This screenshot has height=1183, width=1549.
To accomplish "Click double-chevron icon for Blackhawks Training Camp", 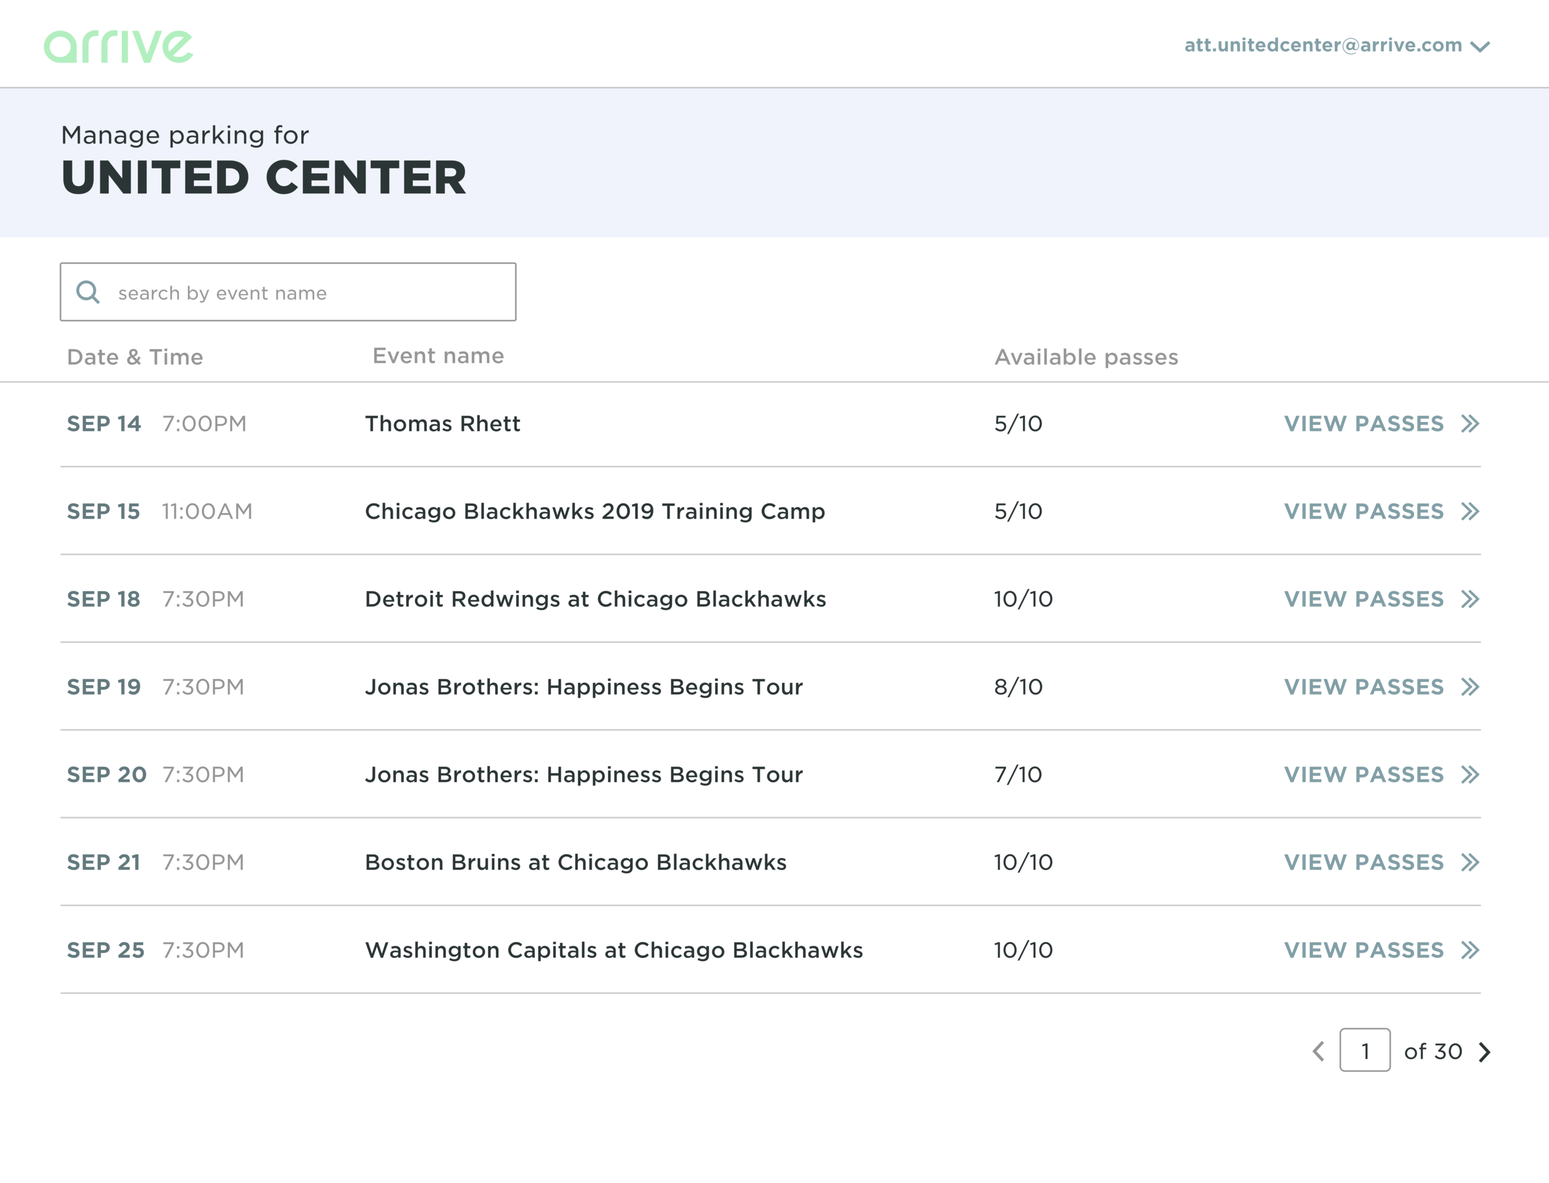I will (x=1470, y=511).
